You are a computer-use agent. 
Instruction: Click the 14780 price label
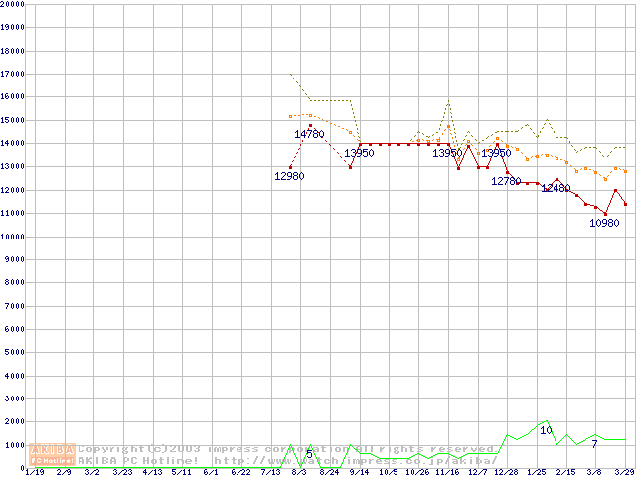309,134
